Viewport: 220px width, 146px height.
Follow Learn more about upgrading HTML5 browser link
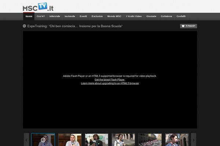click(110, 83)
